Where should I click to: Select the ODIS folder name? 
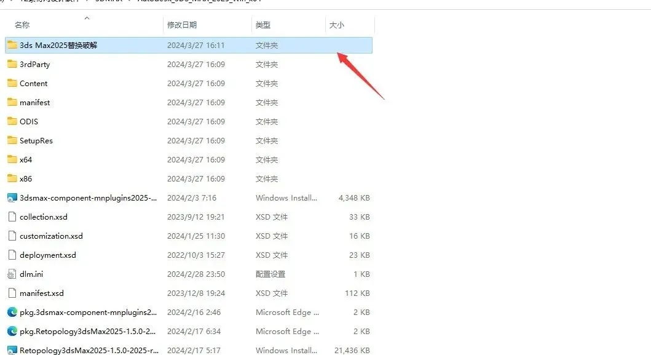(x=29, y=122)
